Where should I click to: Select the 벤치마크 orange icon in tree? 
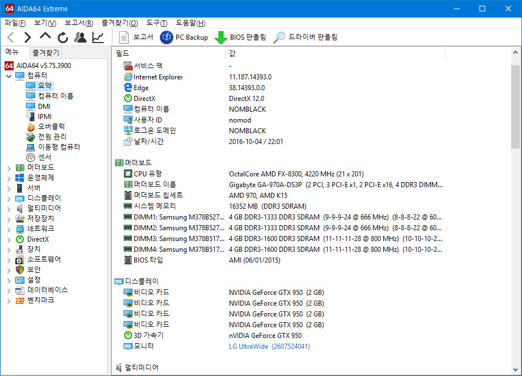[20, 301]
